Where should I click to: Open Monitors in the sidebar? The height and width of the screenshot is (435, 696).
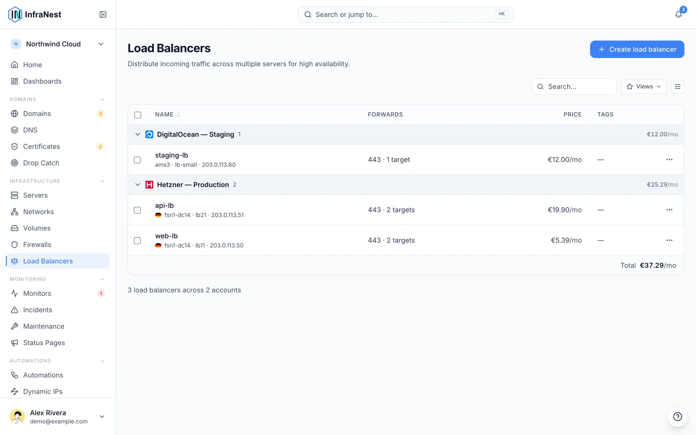pyautogui.click(x=58, y=294)
